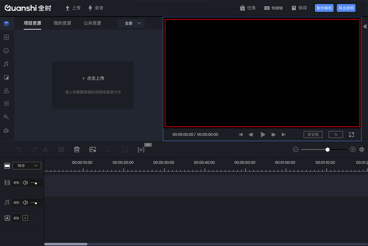
Task: Click the trash delete icon in timeline toolbar
Action: point(77,150)
